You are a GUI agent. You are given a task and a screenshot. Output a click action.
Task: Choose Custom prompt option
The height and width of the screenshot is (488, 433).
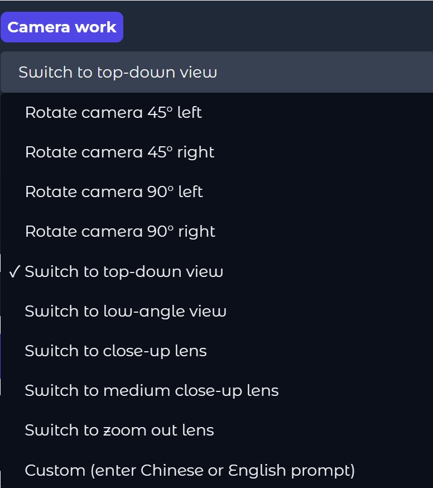click(190, 471)
